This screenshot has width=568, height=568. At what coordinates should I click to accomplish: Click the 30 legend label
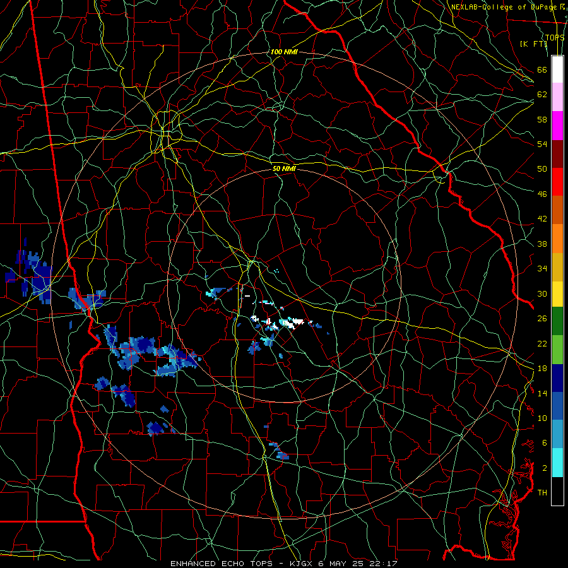pos(542,293)
